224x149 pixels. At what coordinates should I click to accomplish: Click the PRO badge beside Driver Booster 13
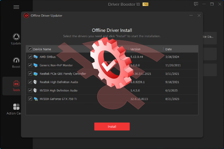[146, 4]
